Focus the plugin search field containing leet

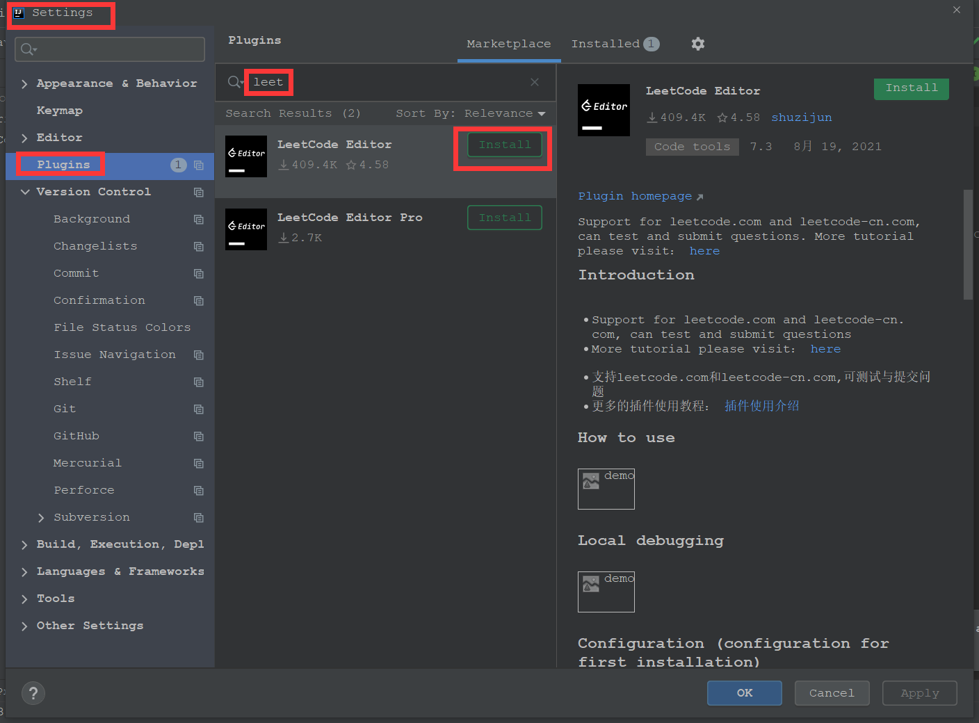pos(385,82)
